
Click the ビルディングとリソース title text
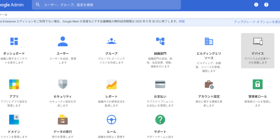209,56
